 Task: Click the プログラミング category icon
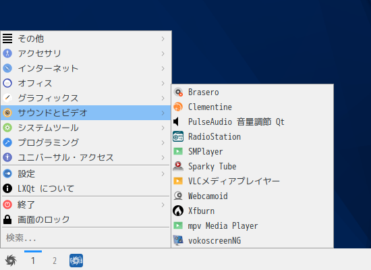7,142
